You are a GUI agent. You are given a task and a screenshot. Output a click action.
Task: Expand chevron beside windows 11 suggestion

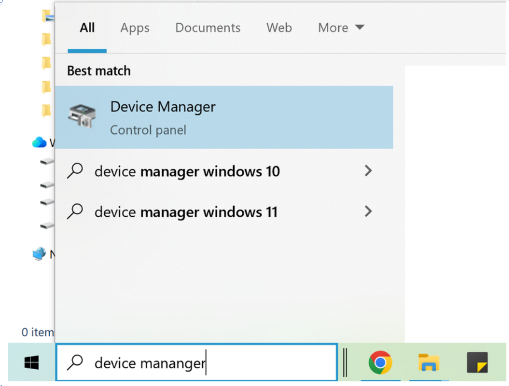[x=368, y=211]
